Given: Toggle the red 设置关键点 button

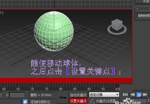Looking at the screenshot, I should click(x=78, y=101).
